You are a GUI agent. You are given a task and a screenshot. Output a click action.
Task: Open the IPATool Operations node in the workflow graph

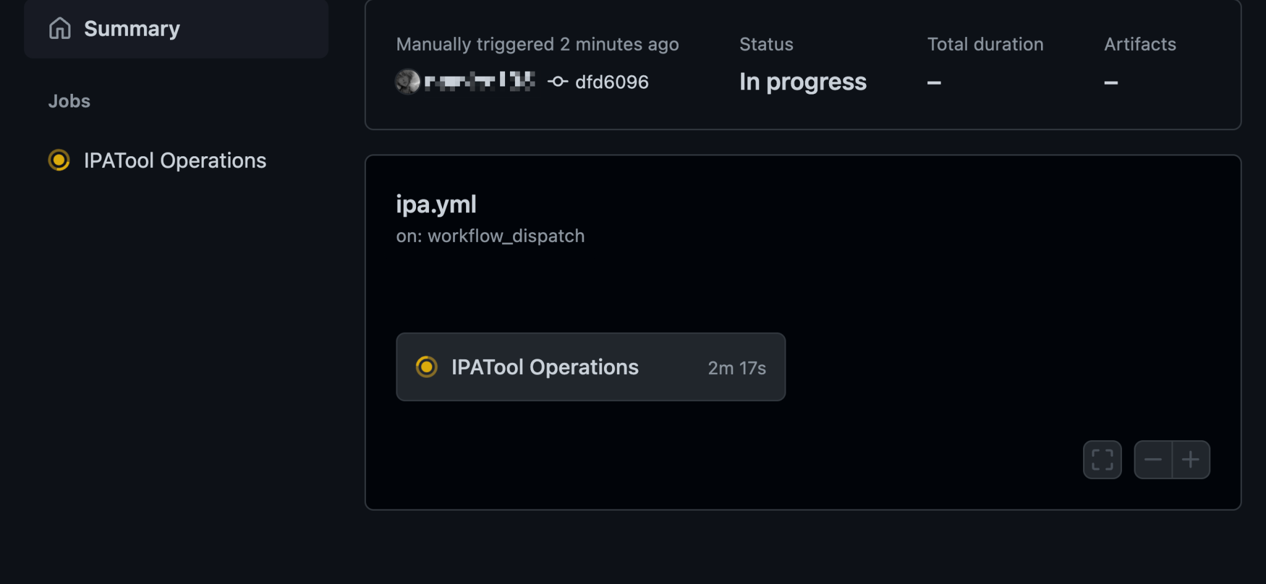click(x=590, y=367)
